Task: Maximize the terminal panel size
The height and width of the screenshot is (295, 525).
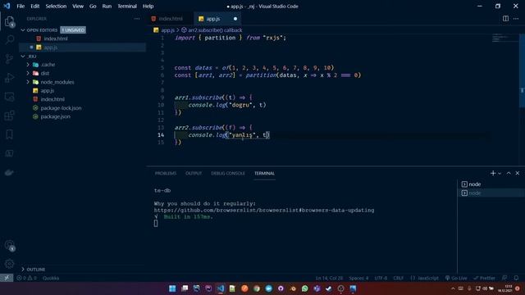Action: point(509,173)
